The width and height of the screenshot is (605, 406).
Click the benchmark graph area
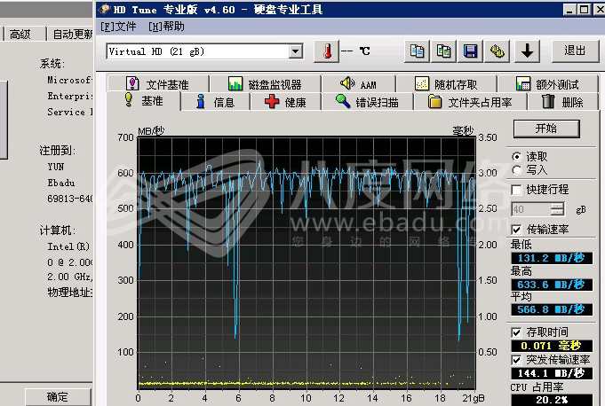306,263
